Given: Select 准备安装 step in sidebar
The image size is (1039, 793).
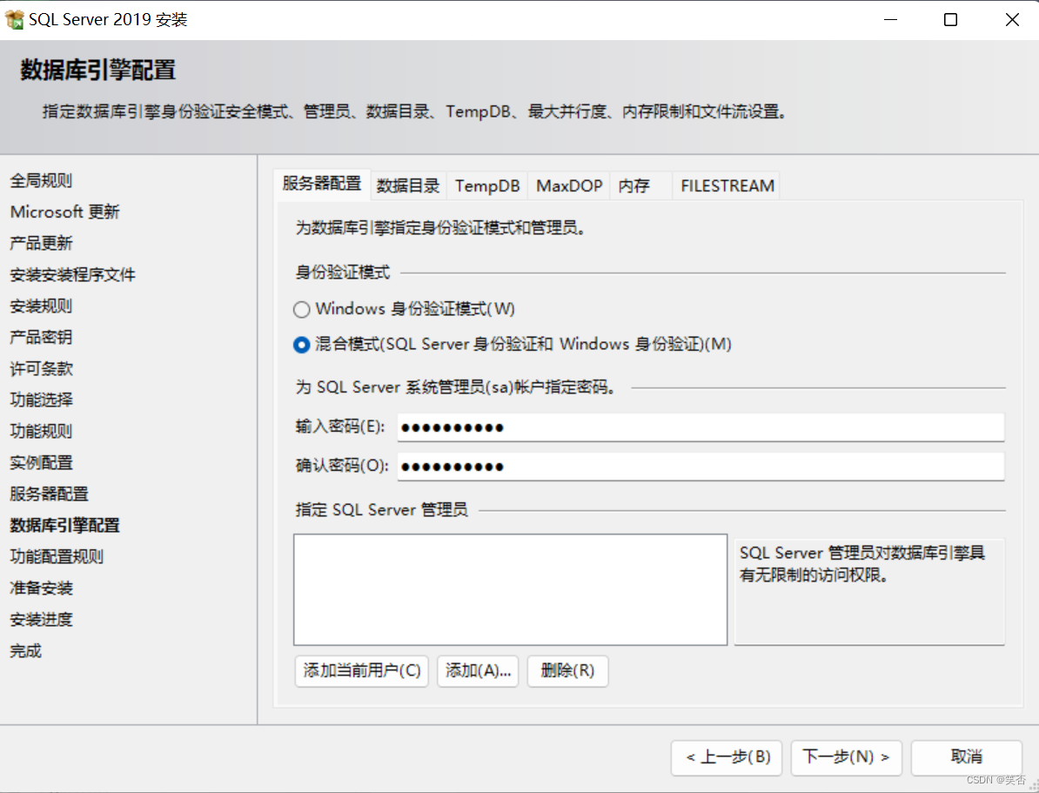Looking at the screenshot, I should 41,588.
